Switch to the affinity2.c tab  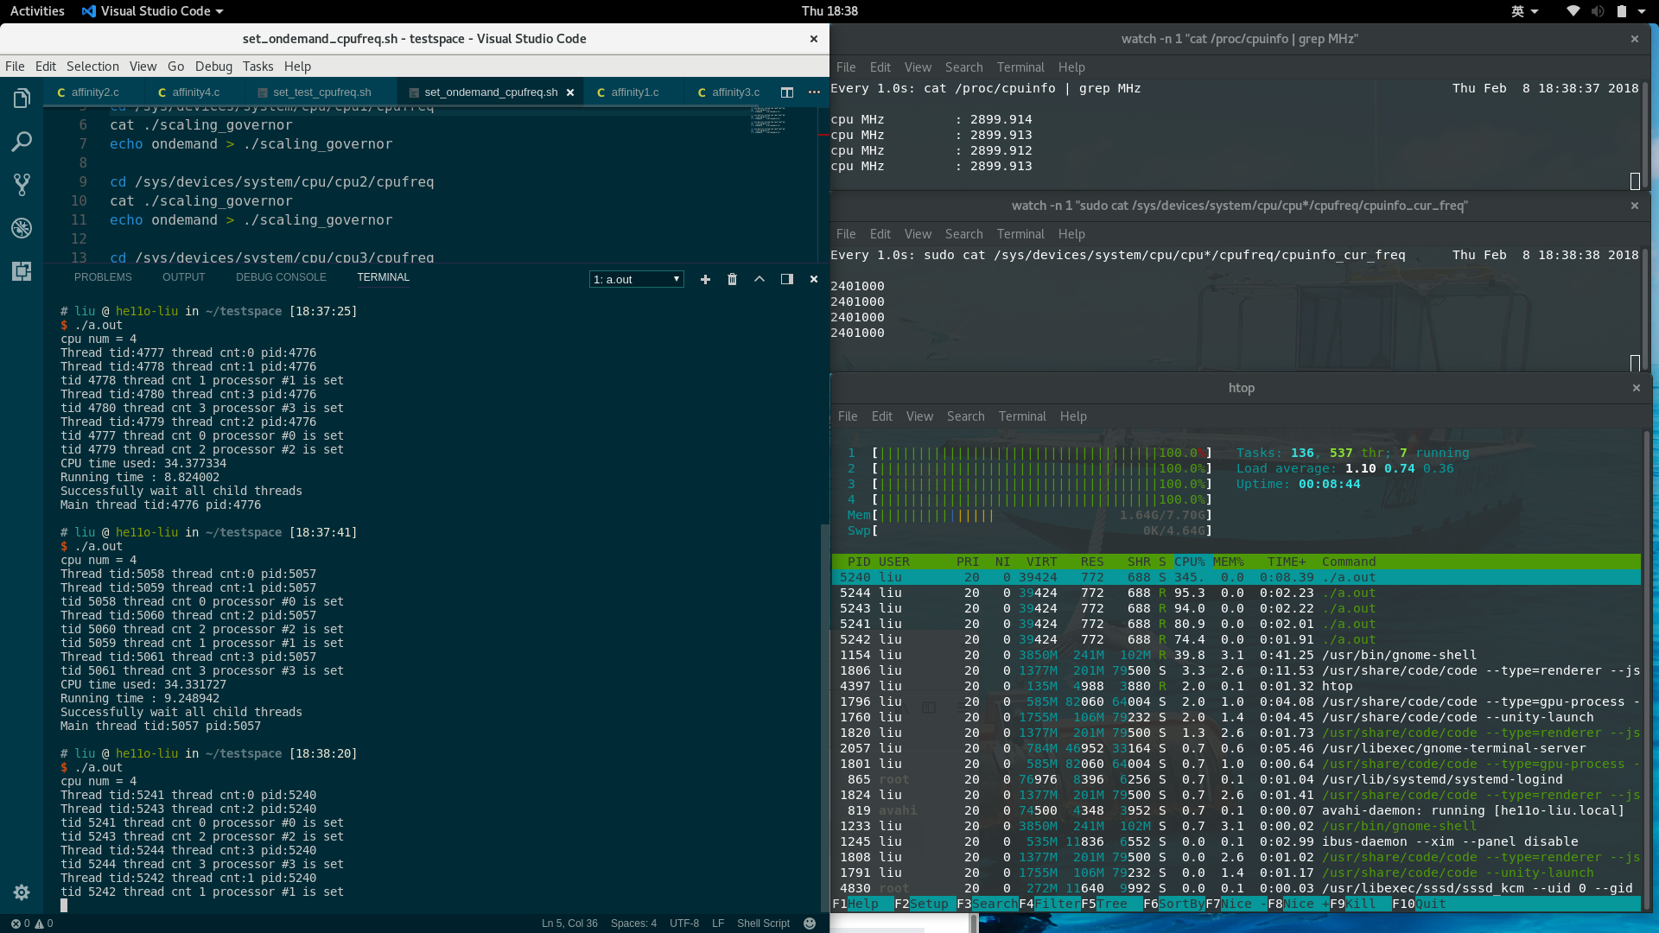[x=95, y=92]
